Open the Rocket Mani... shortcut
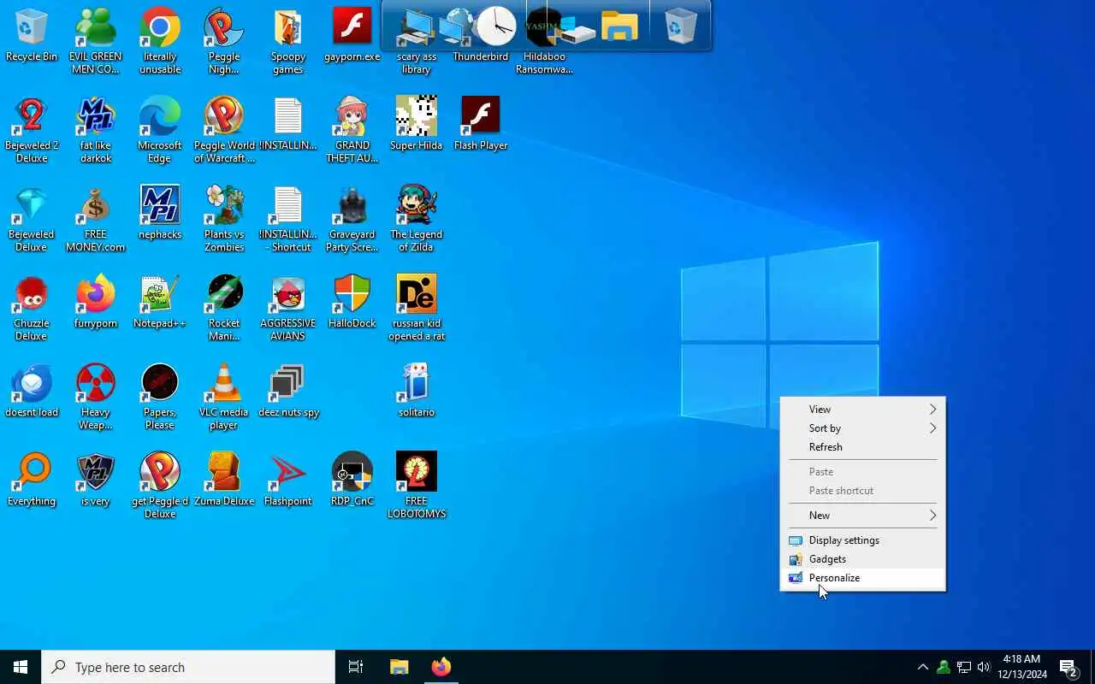1095x684 pixels. pos(224,308)
